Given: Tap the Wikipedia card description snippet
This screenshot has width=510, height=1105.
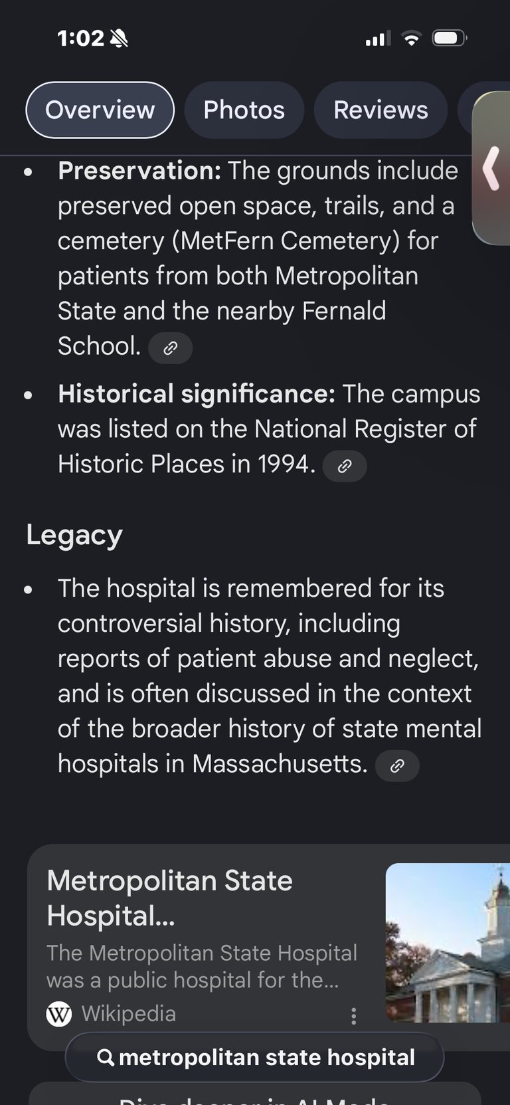Looking at the screenshot, I should pos(201,966).
